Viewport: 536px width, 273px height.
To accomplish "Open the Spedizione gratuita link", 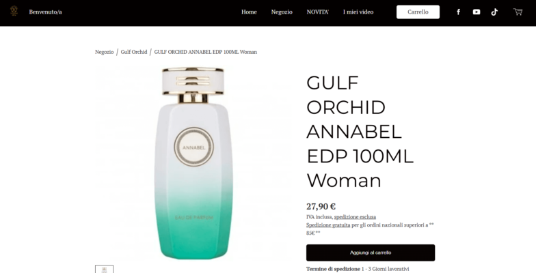I will click(328, 225).
